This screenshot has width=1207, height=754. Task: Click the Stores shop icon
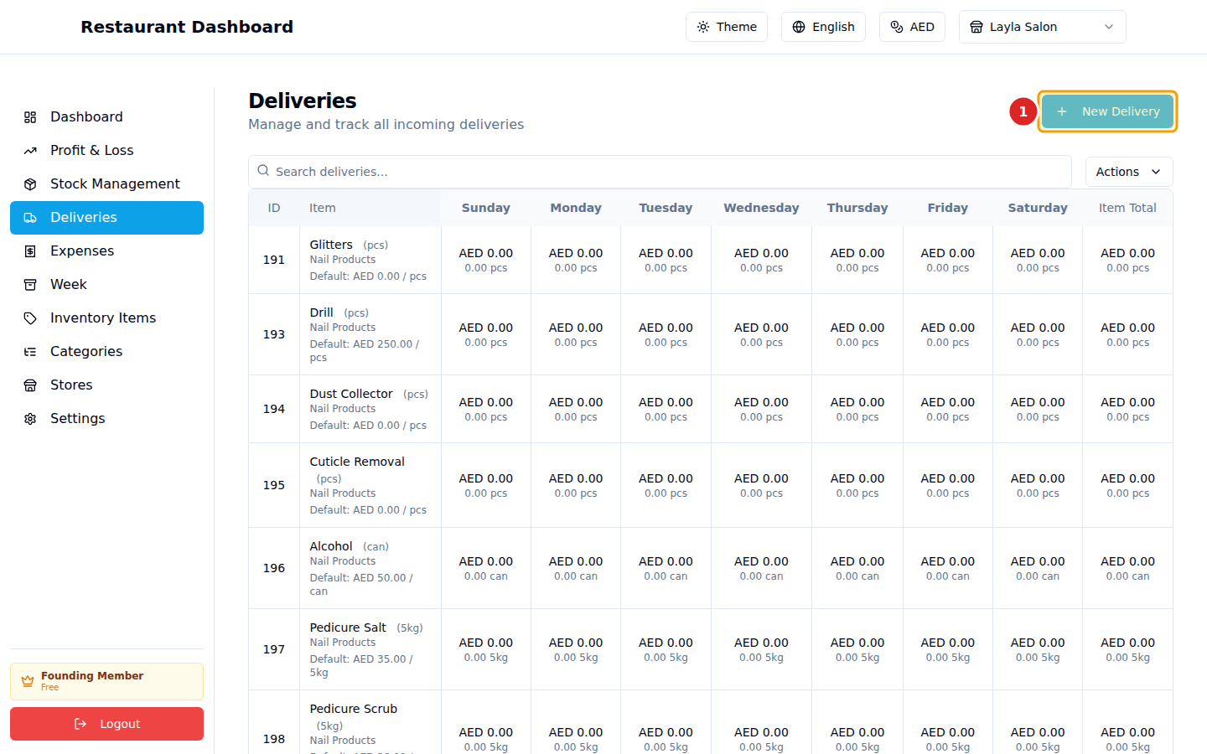tap(30, 385)
